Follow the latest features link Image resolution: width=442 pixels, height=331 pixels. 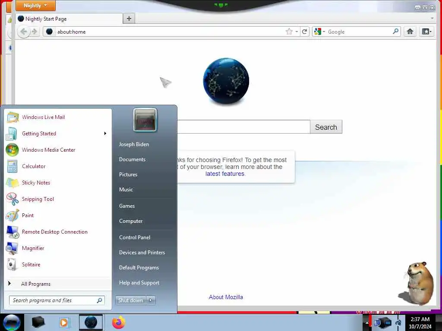(x=224, y=174)
